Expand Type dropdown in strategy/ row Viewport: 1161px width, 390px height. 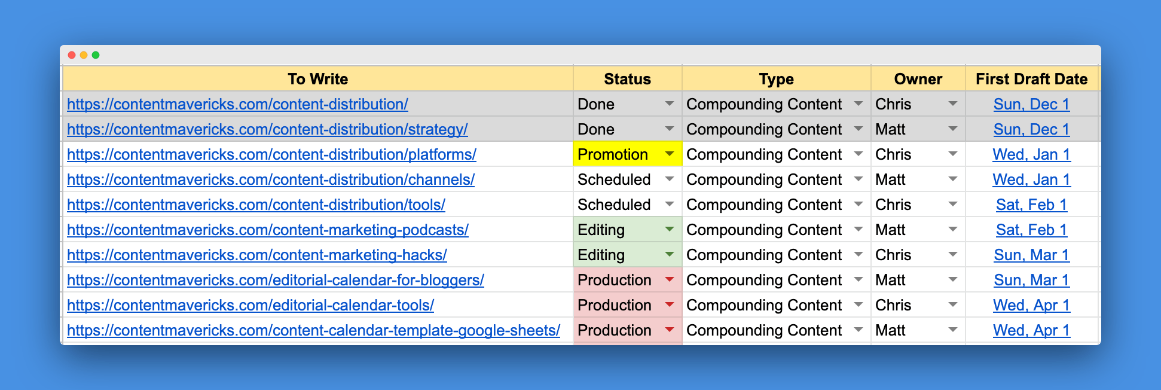858,129
